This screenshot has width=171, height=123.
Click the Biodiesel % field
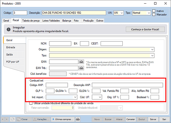(155, 97)
